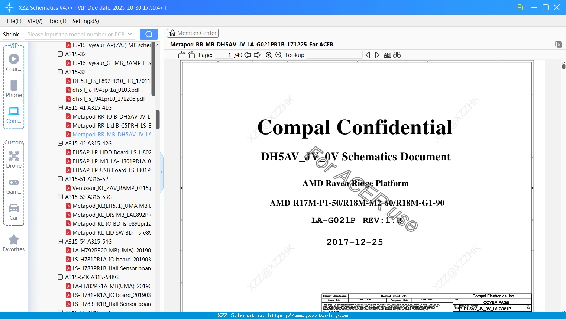
Task: Select the Metapod_RR_MB_DH5AV document tab
Action: pos(255,45)
